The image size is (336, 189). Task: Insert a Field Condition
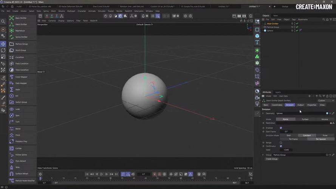(x=22, y=64)
